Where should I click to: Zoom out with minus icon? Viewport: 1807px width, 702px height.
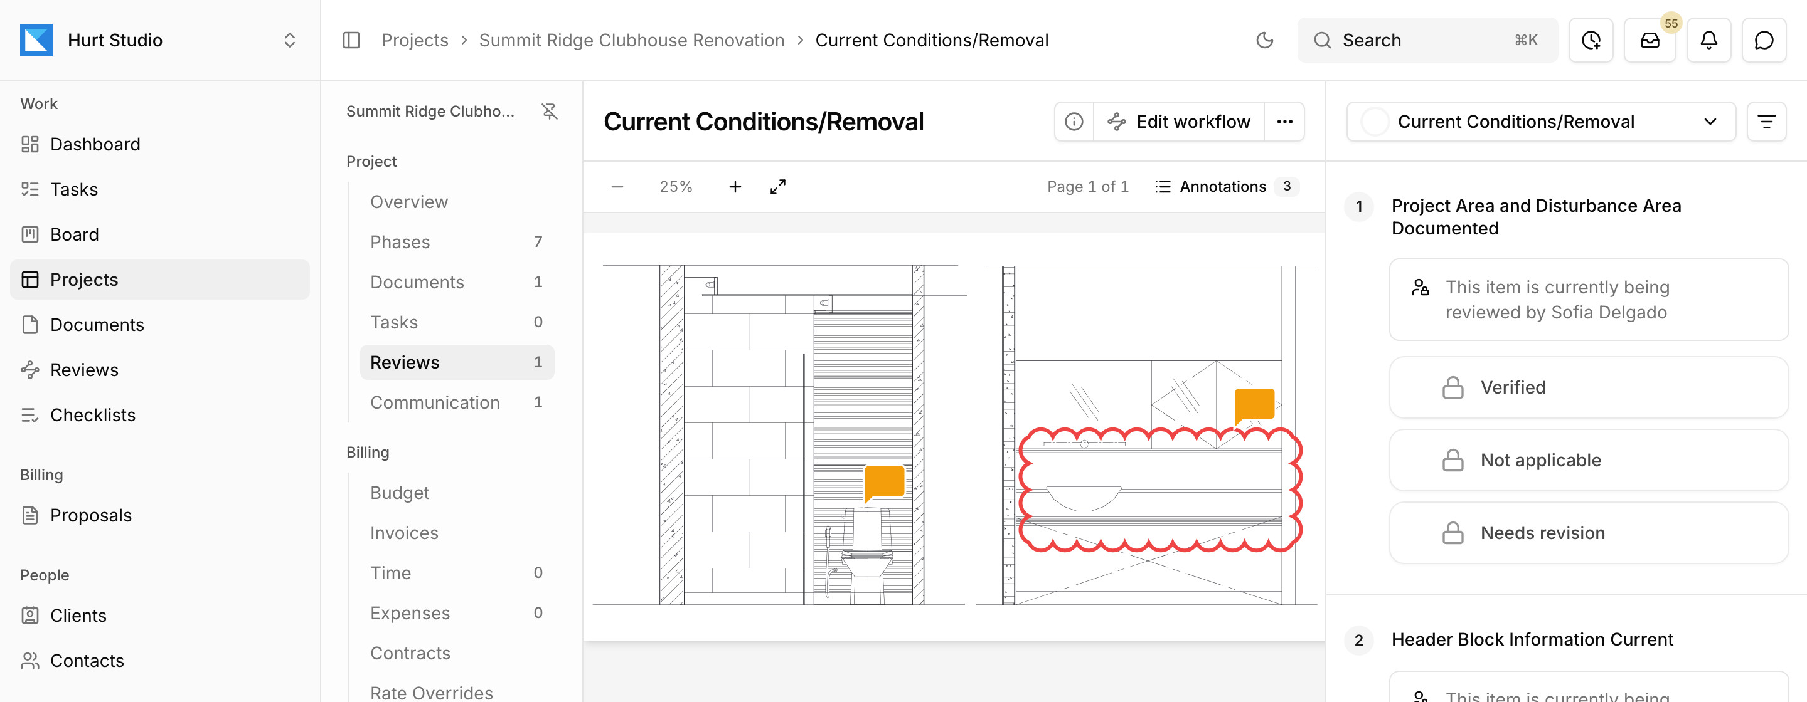(x=617, y=187)
